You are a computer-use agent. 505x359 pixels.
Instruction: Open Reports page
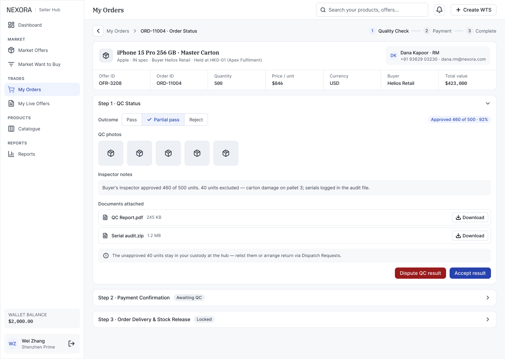coord(42,154)
